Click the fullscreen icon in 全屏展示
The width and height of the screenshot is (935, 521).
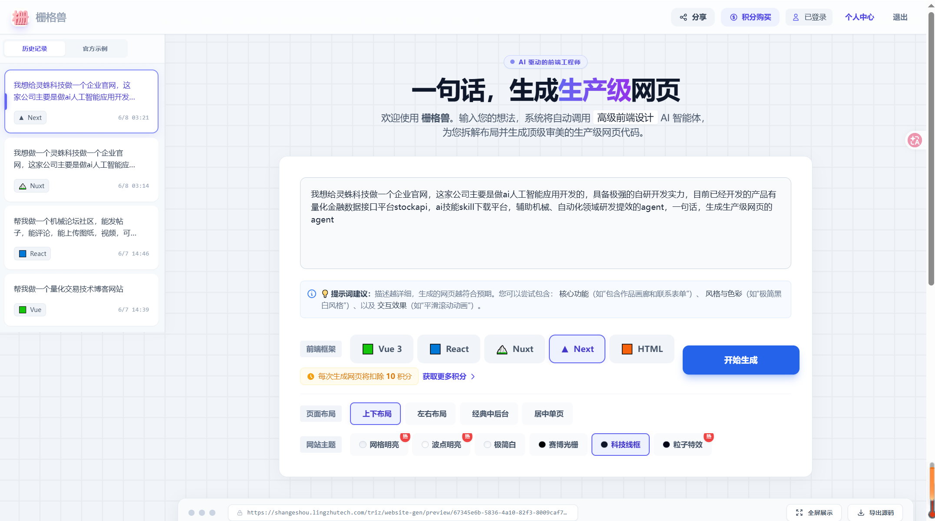799,513
